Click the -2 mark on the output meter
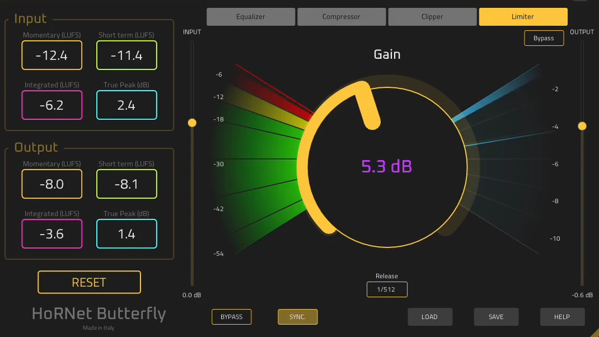 click(555, 90)
